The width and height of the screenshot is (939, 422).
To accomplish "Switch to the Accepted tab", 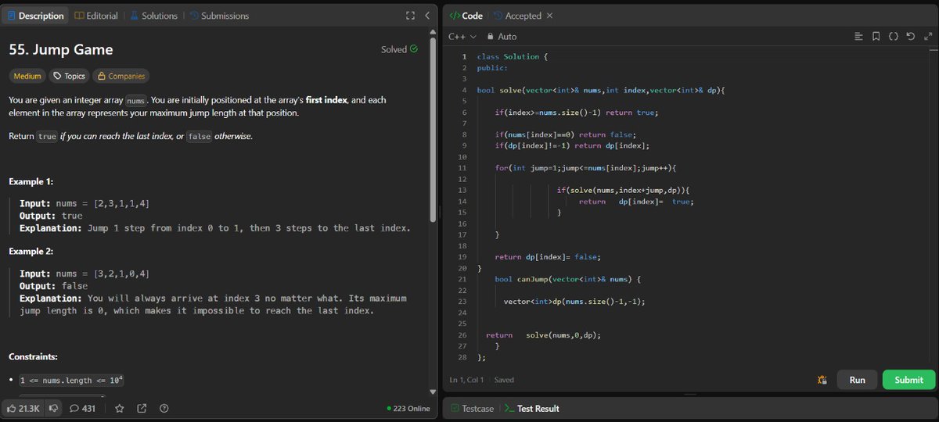I will tap(517, 16).
